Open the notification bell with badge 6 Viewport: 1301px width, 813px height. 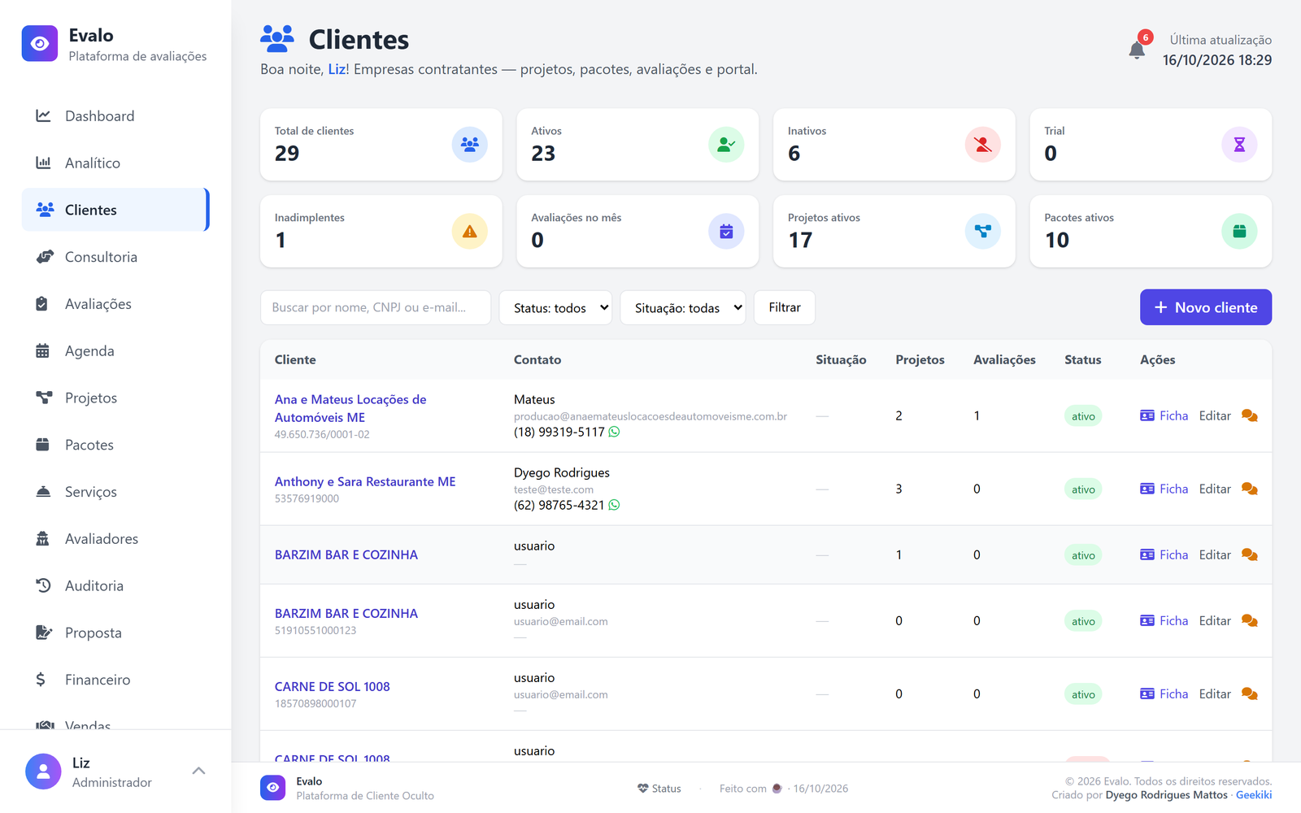tap(1137, 50)
